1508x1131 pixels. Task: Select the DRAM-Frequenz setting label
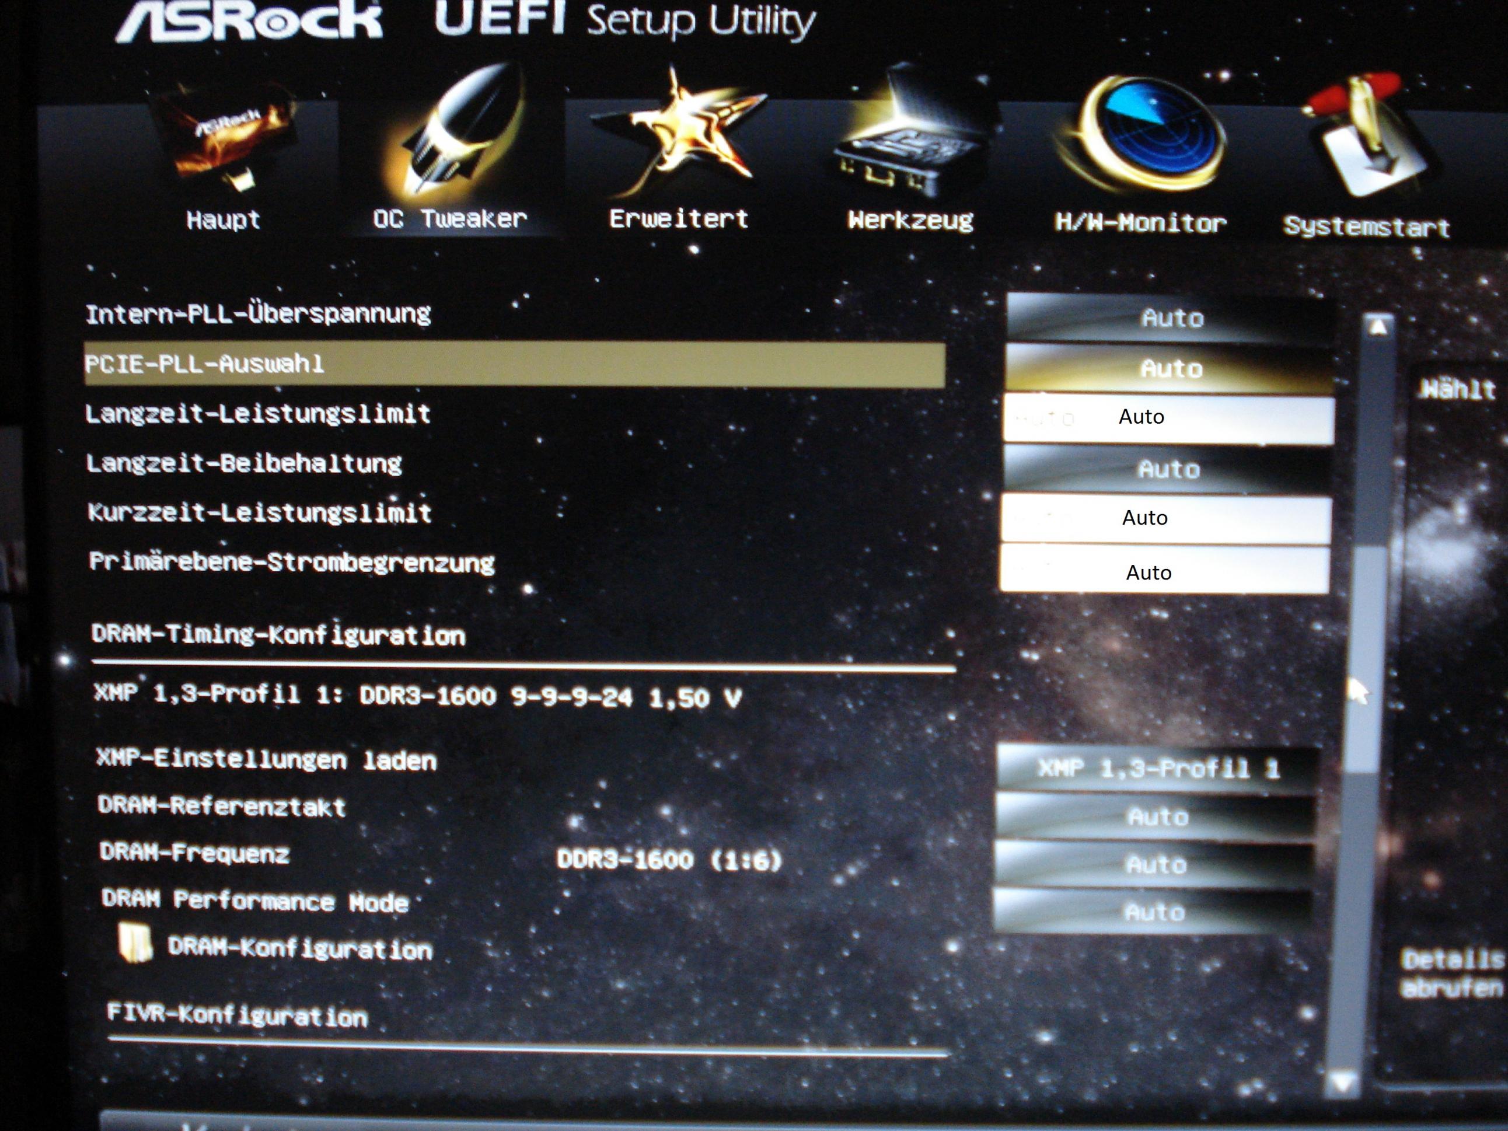coord(194,853)
